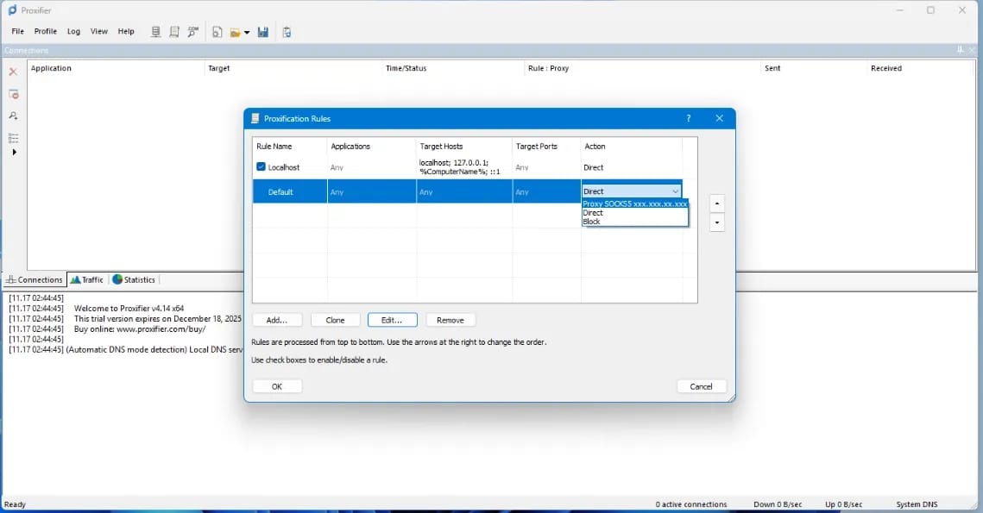The width and height of the screenshot is (983, 513).
Task: Click the Proxification Rules dialog title icon
Action: 255,118
